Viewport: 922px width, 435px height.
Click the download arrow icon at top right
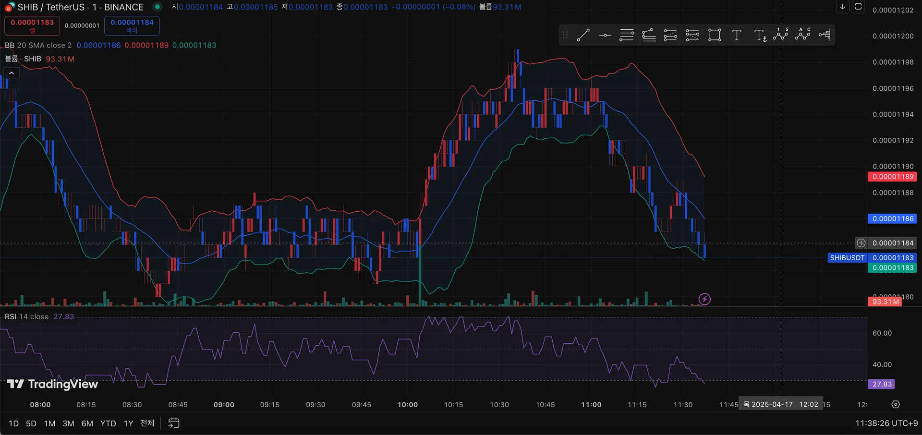click(842, 7)
